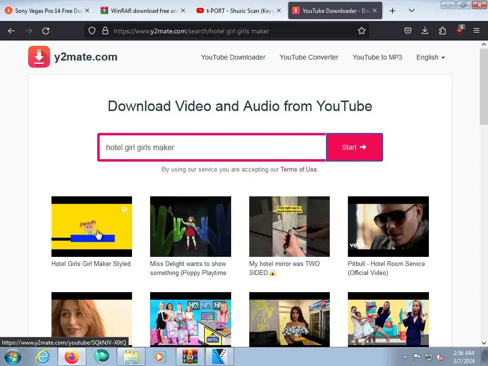
Task: Open the YouTube Downloader nav link
Action: pyautogui.click(x=233, y=57)
